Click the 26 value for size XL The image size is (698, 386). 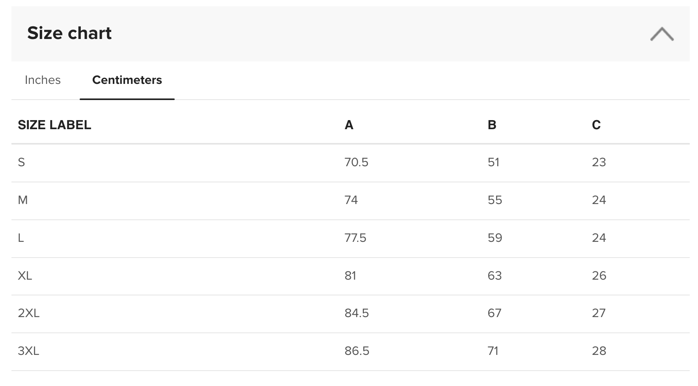tap(599, 276)
